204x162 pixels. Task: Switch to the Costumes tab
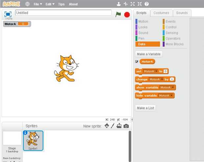point(161,13)
